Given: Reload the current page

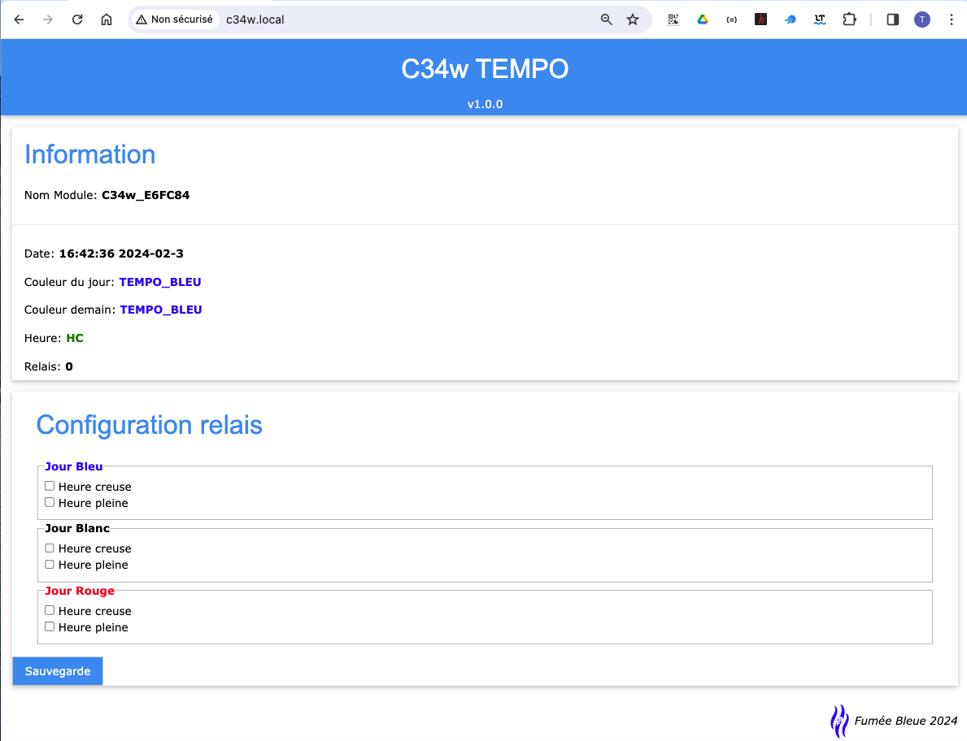Looking at the screenshot, I should (x=77, y=19).
